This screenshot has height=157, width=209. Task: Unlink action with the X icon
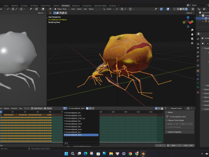click(93, 108)
